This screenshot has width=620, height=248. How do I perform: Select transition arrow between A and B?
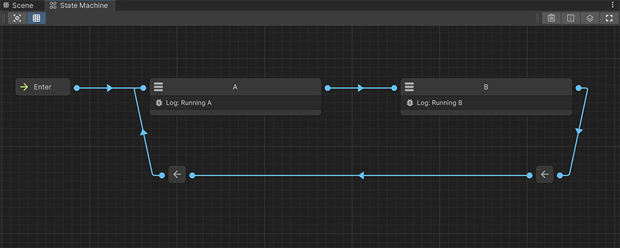click(x=360, y=87)
